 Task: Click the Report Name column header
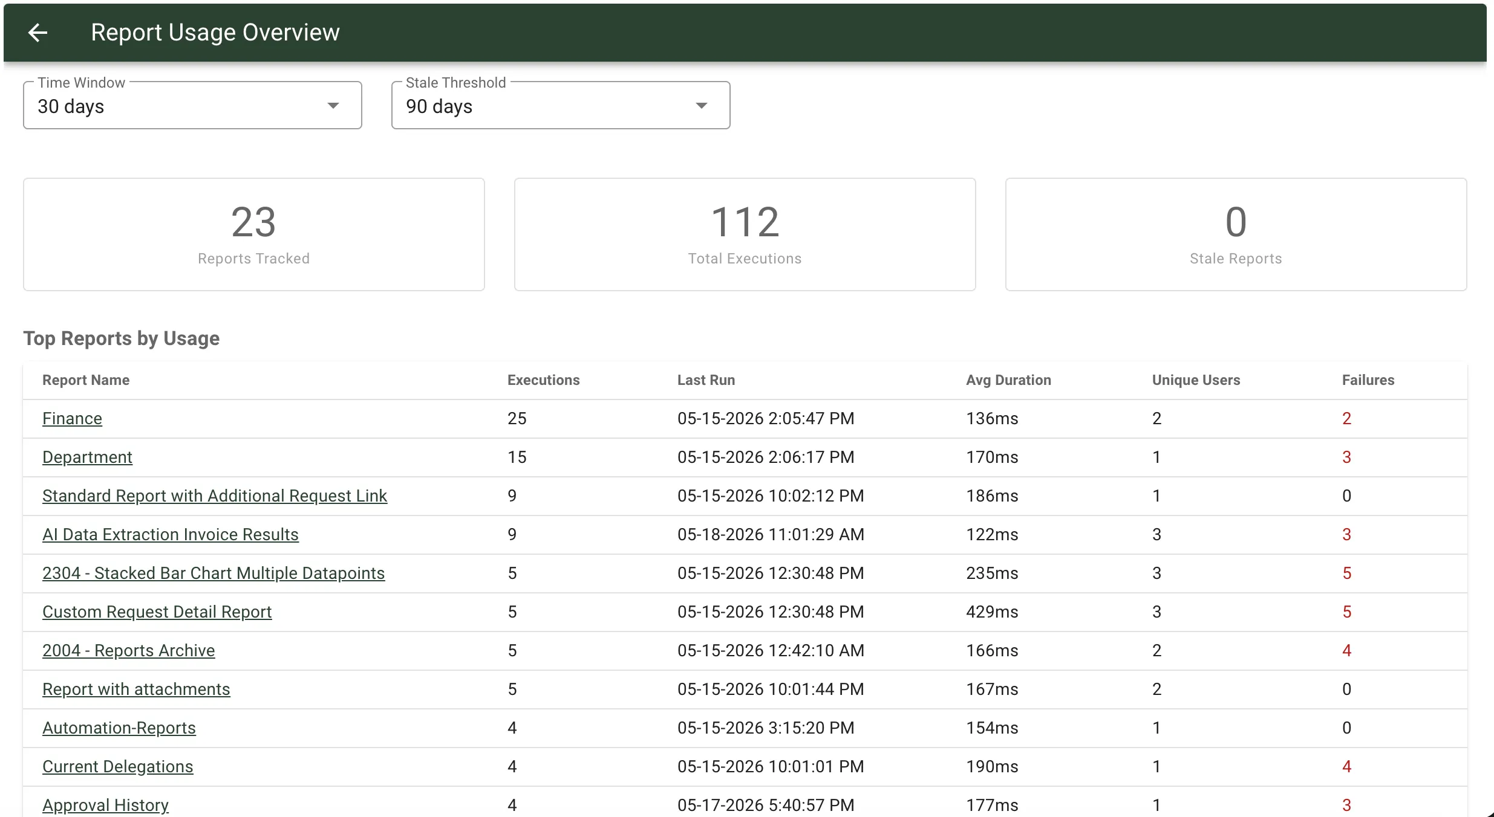[x=86, y=380]
